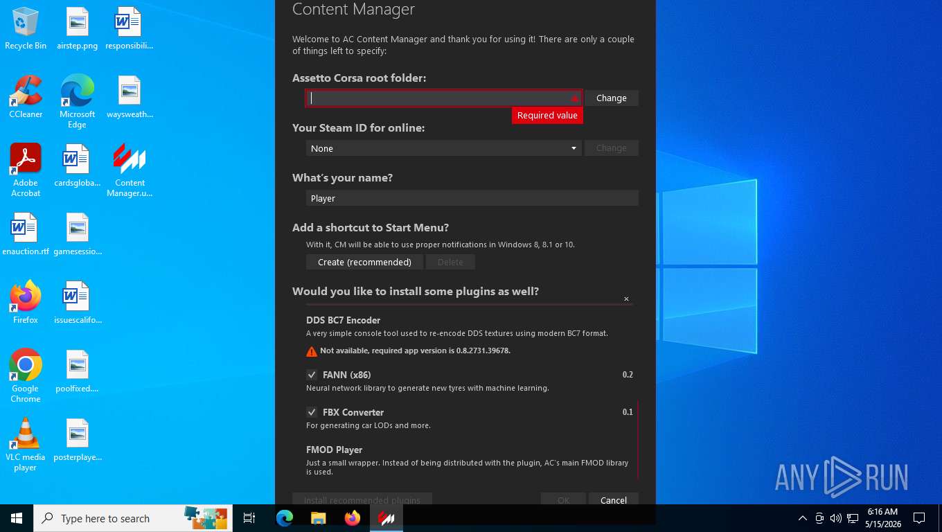Screen dimensions: 942x532
Task: Open posterplaye... image file icon
Action: (x=77, y=440)
